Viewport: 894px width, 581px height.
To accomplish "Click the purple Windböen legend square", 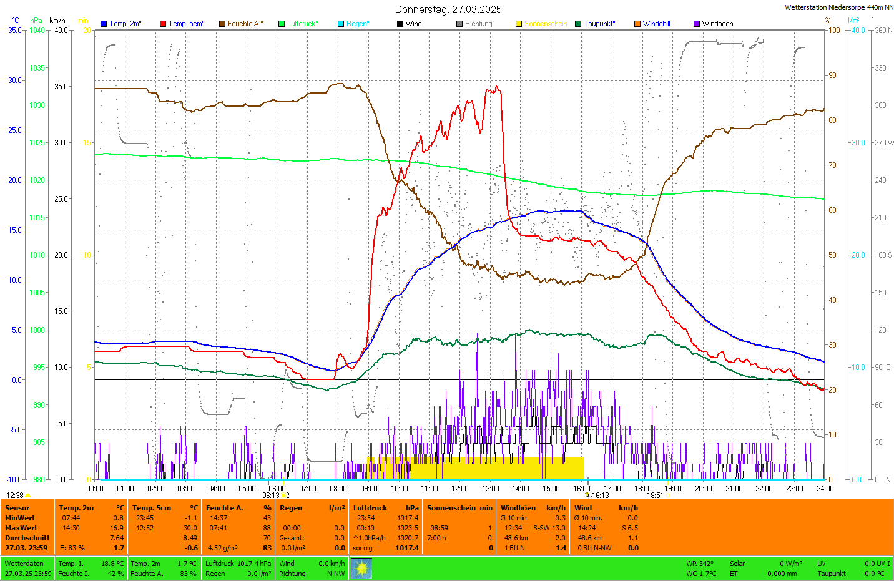I will 697,24.
